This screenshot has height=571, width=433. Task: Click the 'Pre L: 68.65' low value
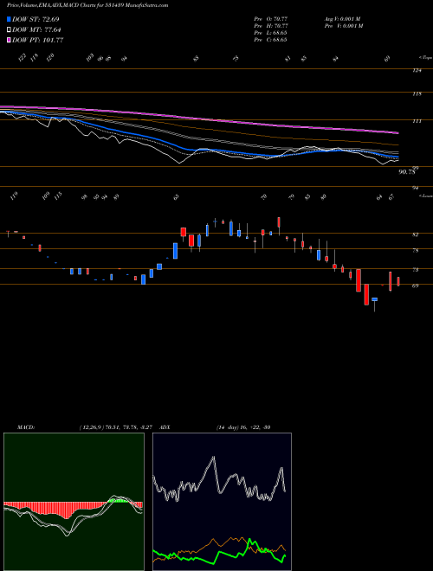(x=270, y=33)
